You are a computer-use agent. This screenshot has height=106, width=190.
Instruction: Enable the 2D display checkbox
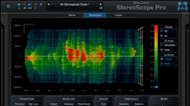click(162, 31)
